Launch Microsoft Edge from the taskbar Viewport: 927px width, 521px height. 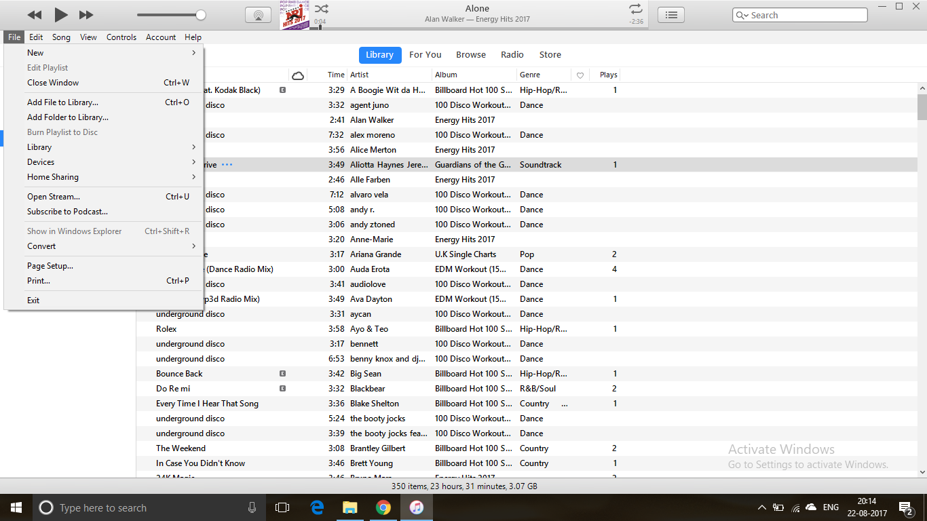[x=317, y=507]
